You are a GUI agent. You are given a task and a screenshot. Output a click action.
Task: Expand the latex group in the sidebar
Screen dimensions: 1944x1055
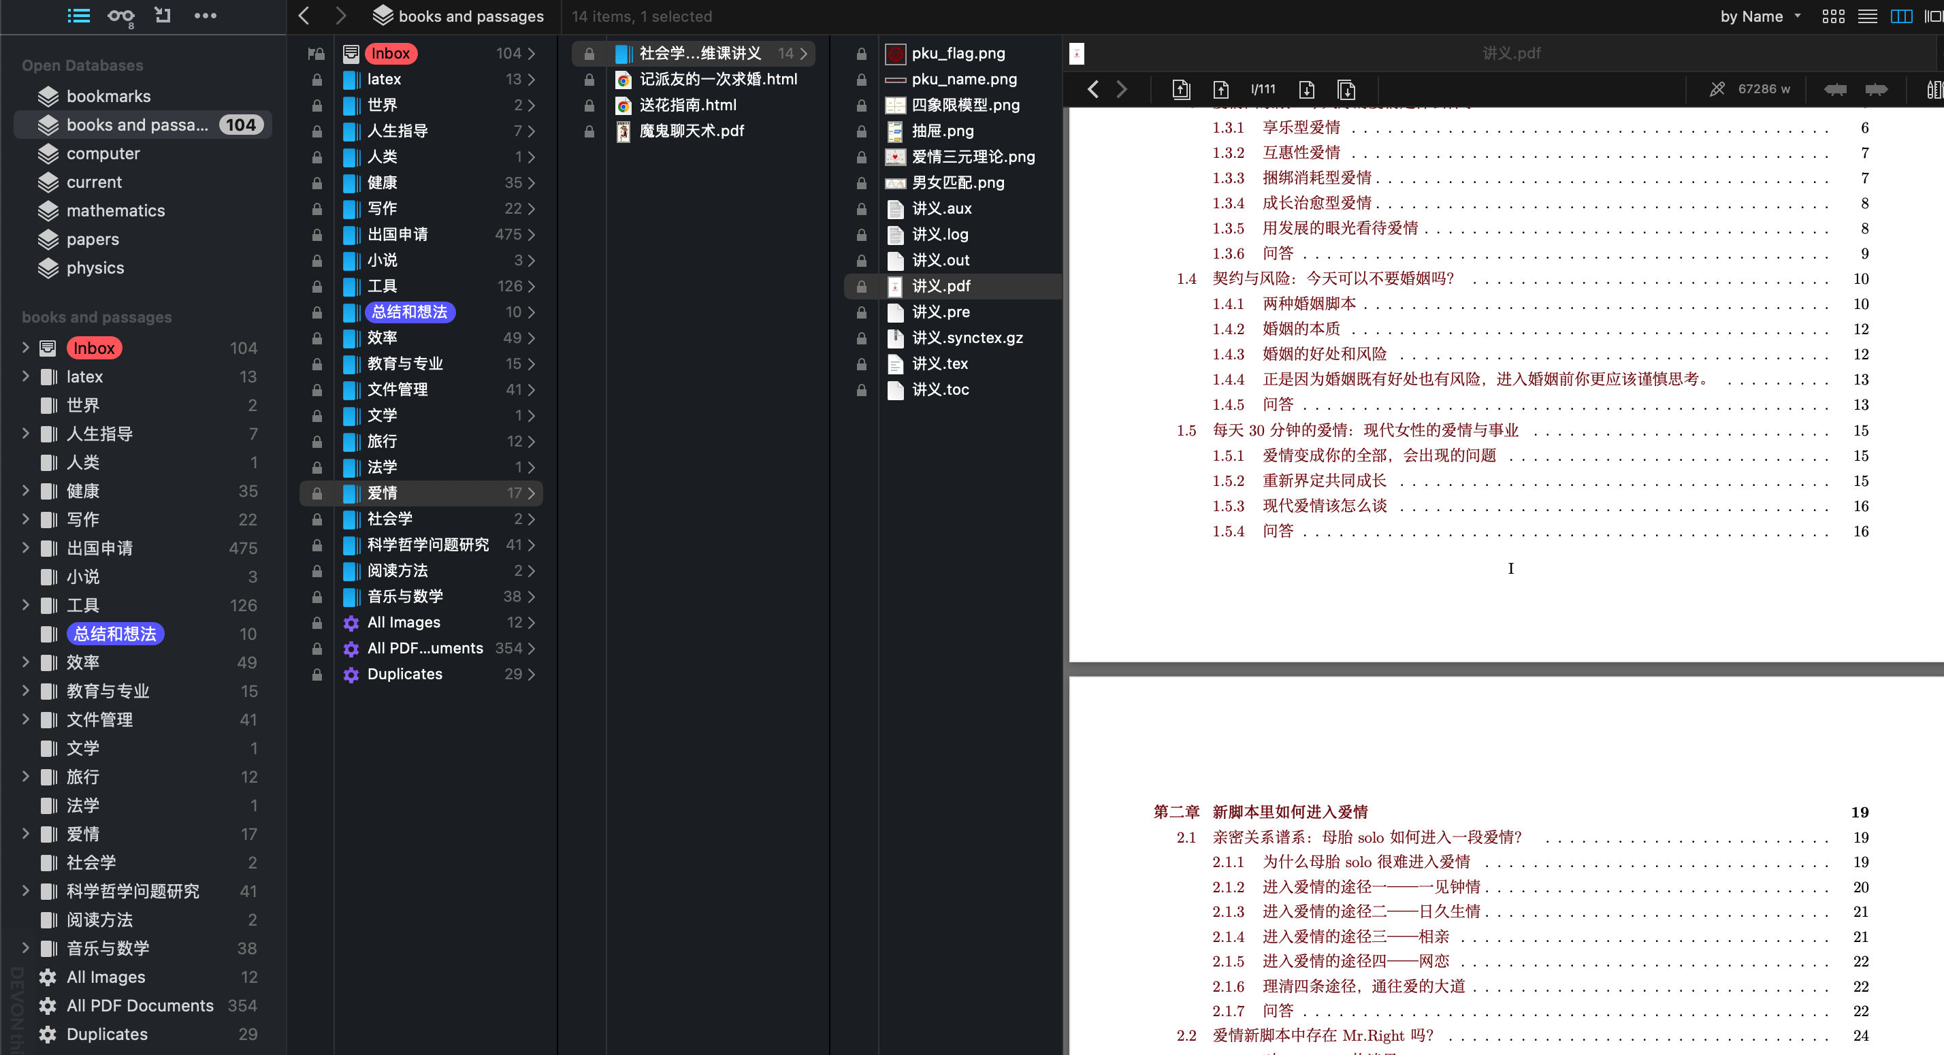[x=26, y=376]
